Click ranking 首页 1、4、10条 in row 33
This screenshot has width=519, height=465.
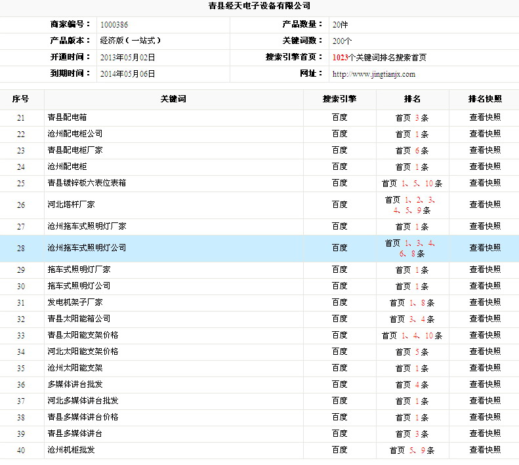[412, 336]
